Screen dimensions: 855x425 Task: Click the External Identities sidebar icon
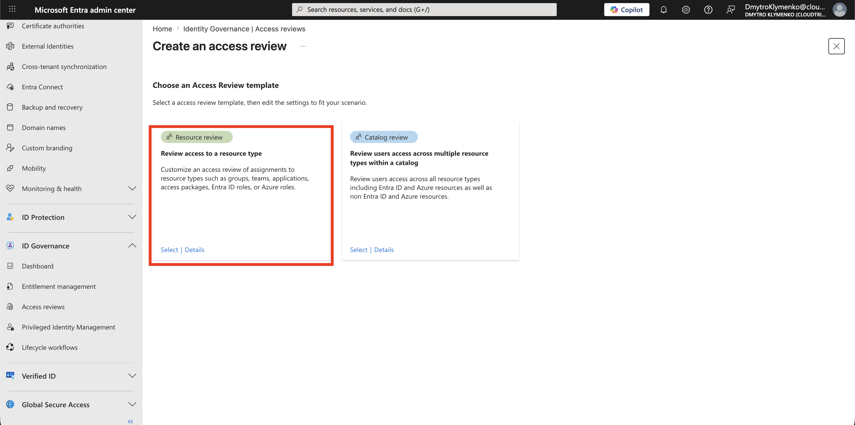[10, 46]
